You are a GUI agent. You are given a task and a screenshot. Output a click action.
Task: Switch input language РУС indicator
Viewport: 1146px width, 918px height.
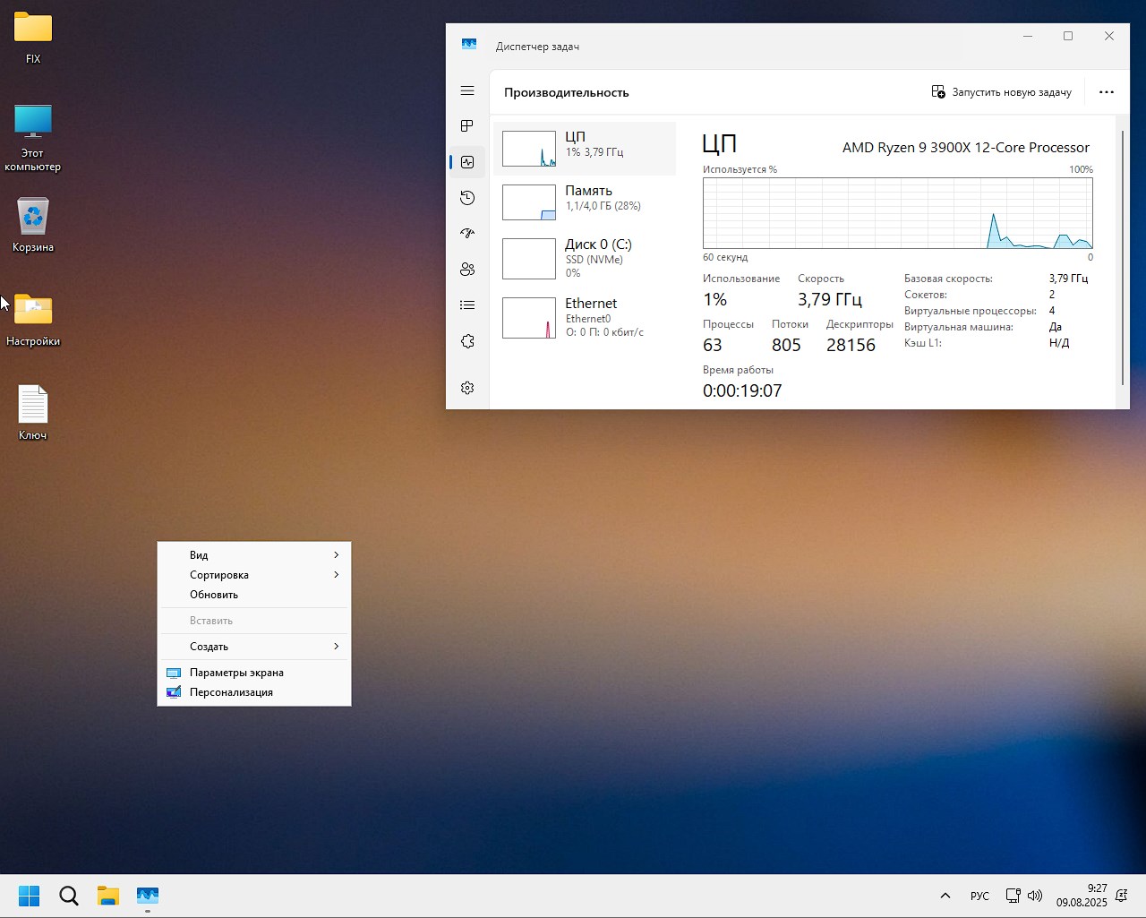click(x=979, y=896)
